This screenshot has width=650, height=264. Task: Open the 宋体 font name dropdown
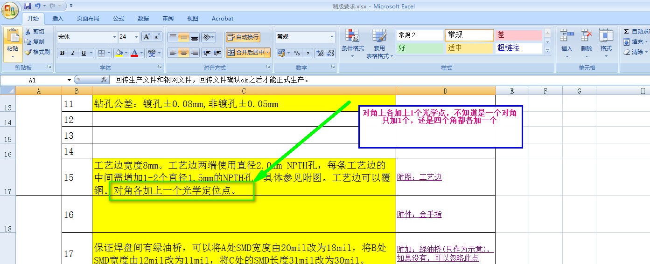[115, 37]
